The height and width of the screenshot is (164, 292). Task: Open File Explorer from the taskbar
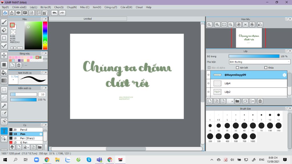click(57, 160)
